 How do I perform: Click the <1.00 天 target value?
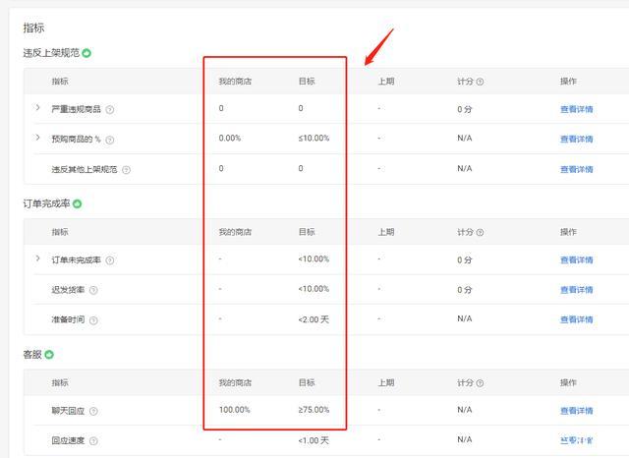tap(314, 440)
